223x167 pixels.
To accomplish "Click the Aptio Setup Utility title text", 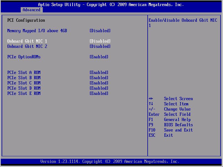I will point(111,4).
